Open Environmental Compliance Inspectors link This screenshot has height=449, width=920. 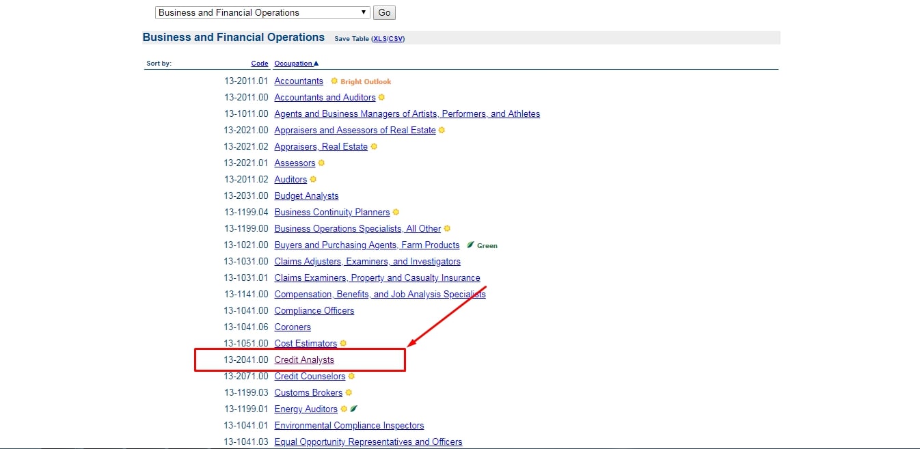coord(349,426)
